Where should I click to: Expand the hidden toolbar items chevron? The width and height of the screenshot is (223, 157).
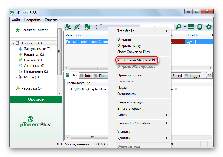tap(101, 25)
